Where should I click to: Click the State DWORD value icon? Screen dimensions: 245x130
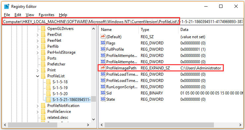tap(103, 99)
